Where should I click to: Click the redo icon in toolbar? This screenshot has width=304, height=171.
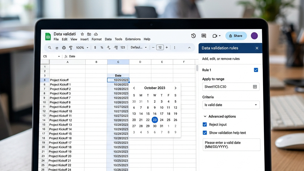point(57,48)
